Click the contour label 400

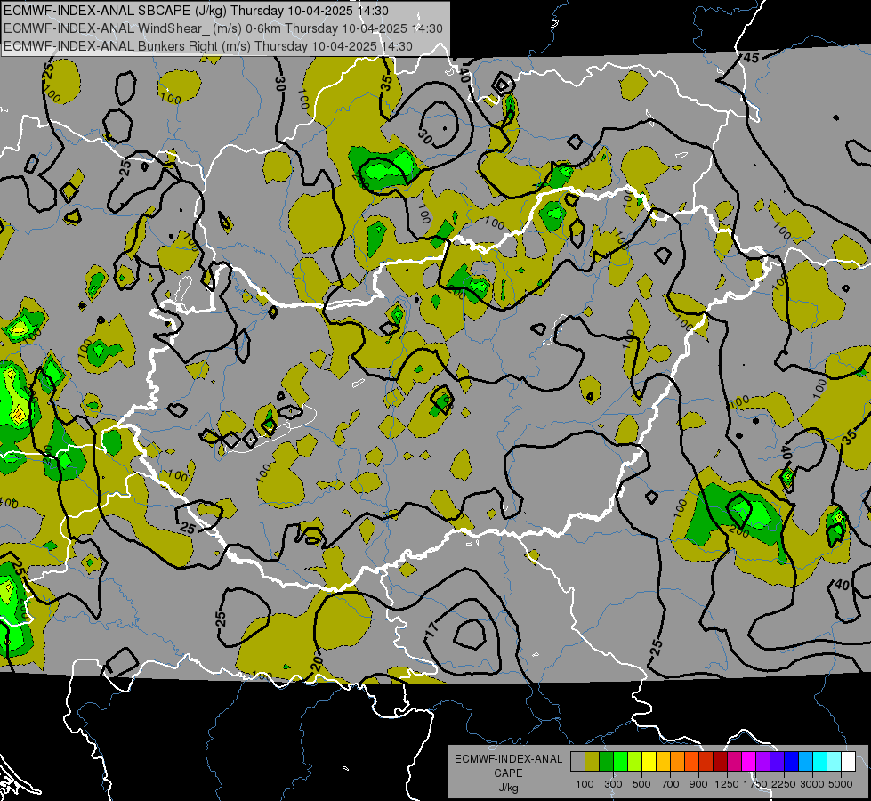point(8,504)
